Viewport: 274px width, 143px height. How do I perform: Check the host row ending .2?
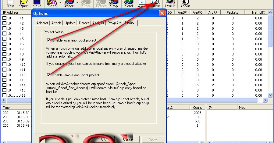4,23
